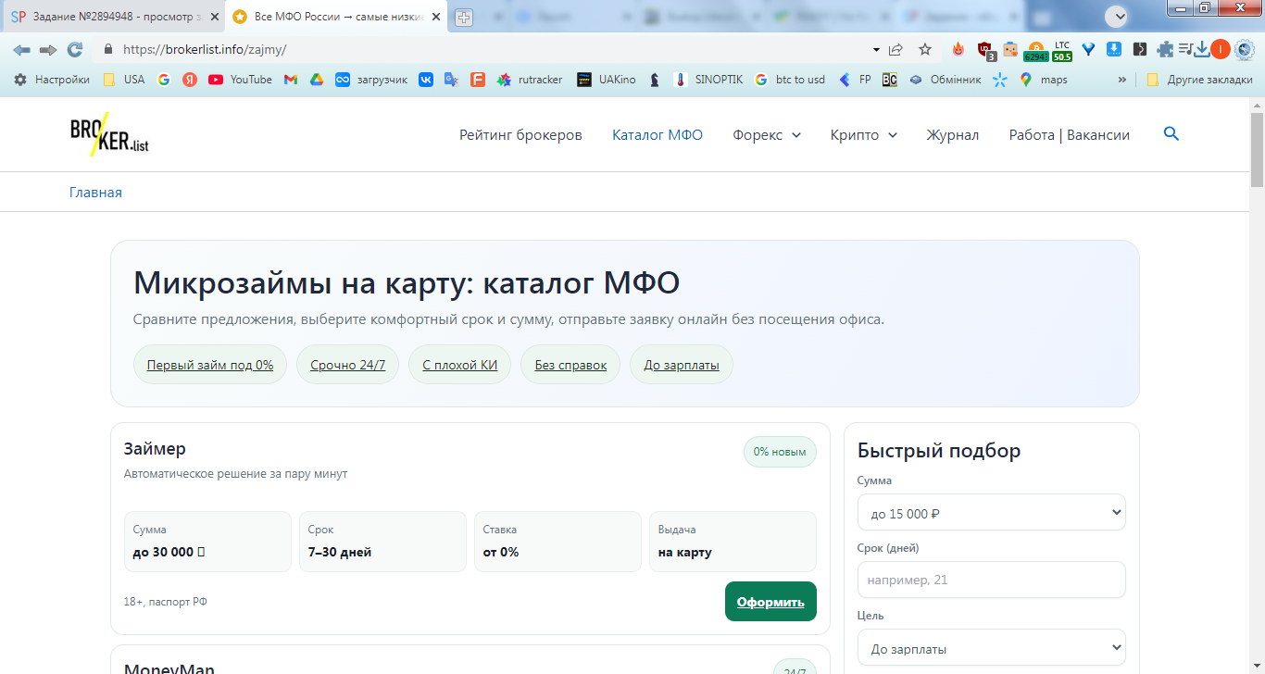
Task: Open the Gmail bookmark icon
Action: coord(291,80)
